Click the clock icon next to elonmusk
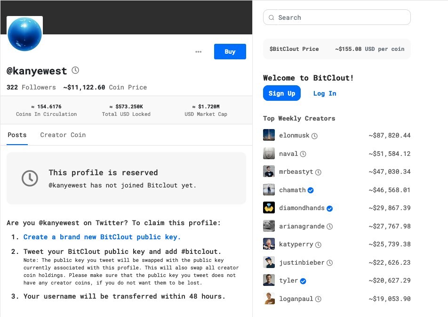 [x=314, y=136]
